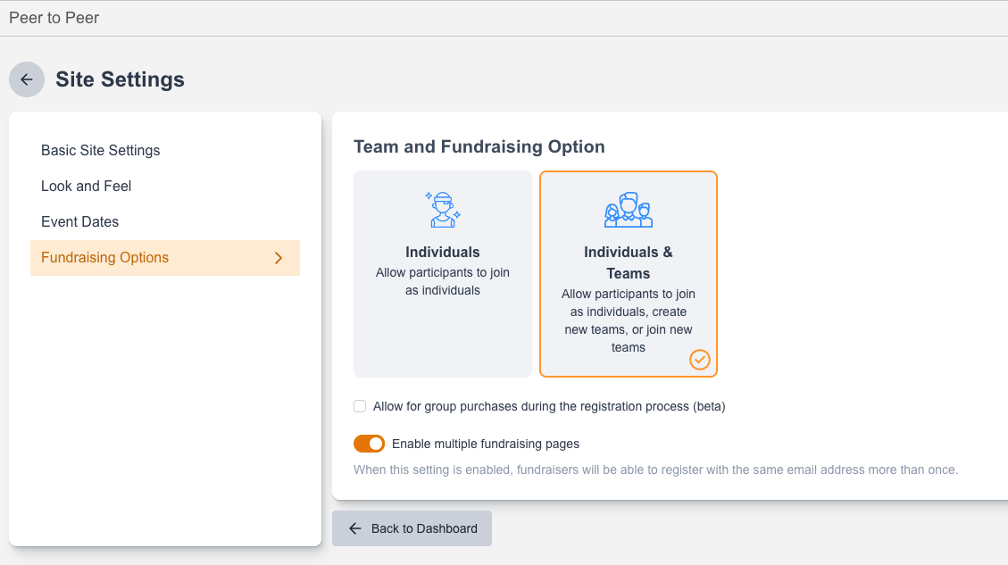
Task: Click the group of people Teams icon
Action: point(628,210)
